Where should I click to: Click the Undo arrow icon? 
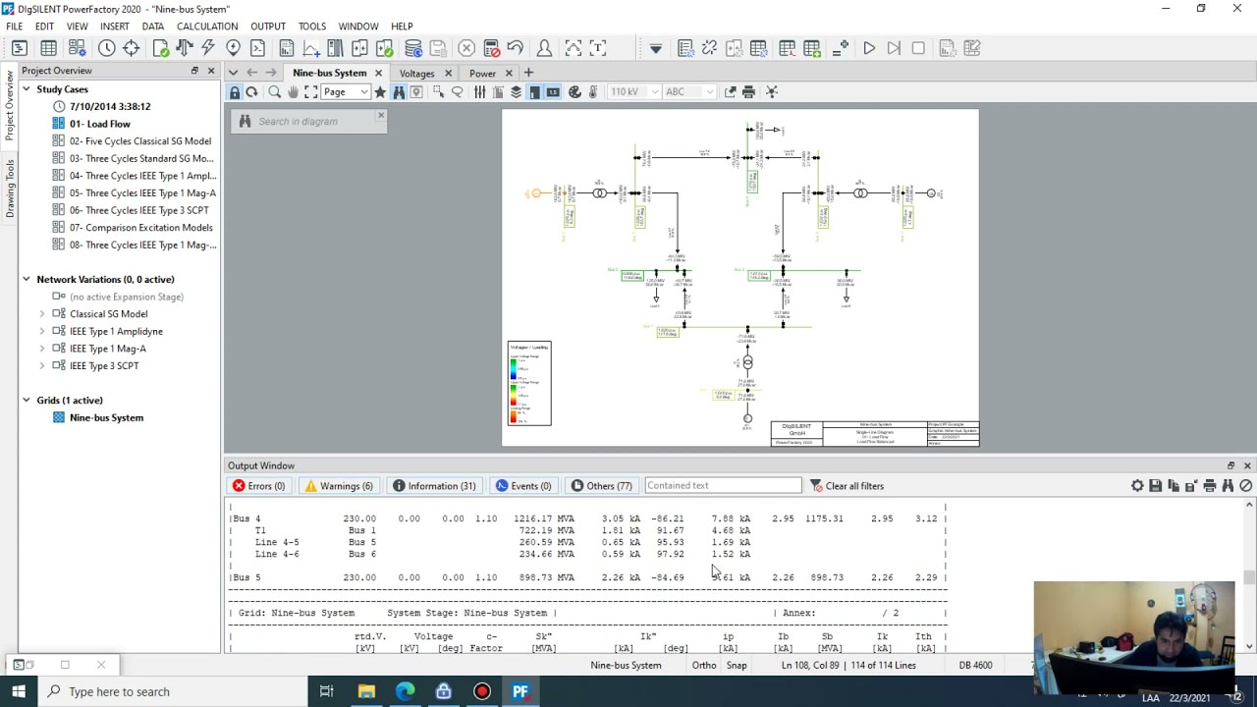coord(515,48)
